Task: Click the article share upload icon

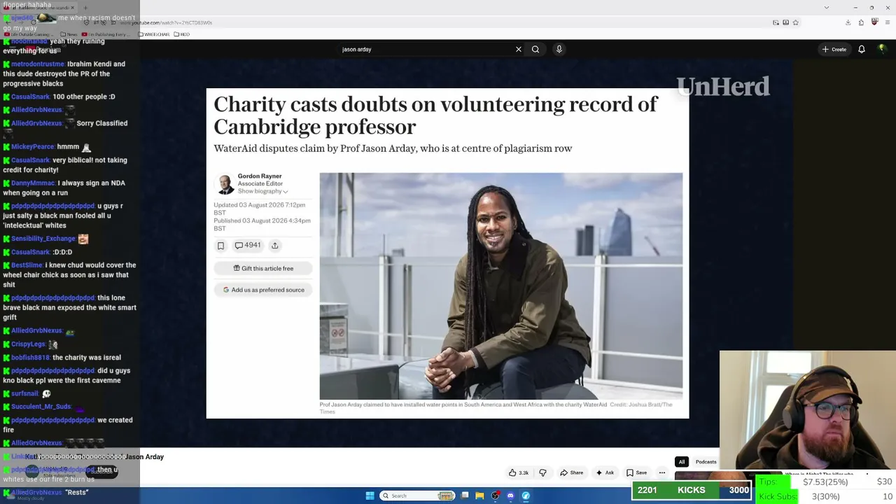Action: 274,246
